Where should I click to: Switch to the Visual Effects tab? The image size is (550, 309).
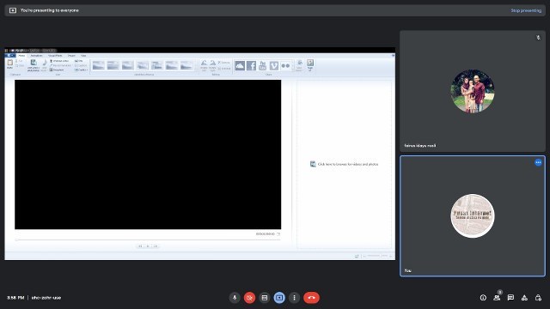(55, 55)
